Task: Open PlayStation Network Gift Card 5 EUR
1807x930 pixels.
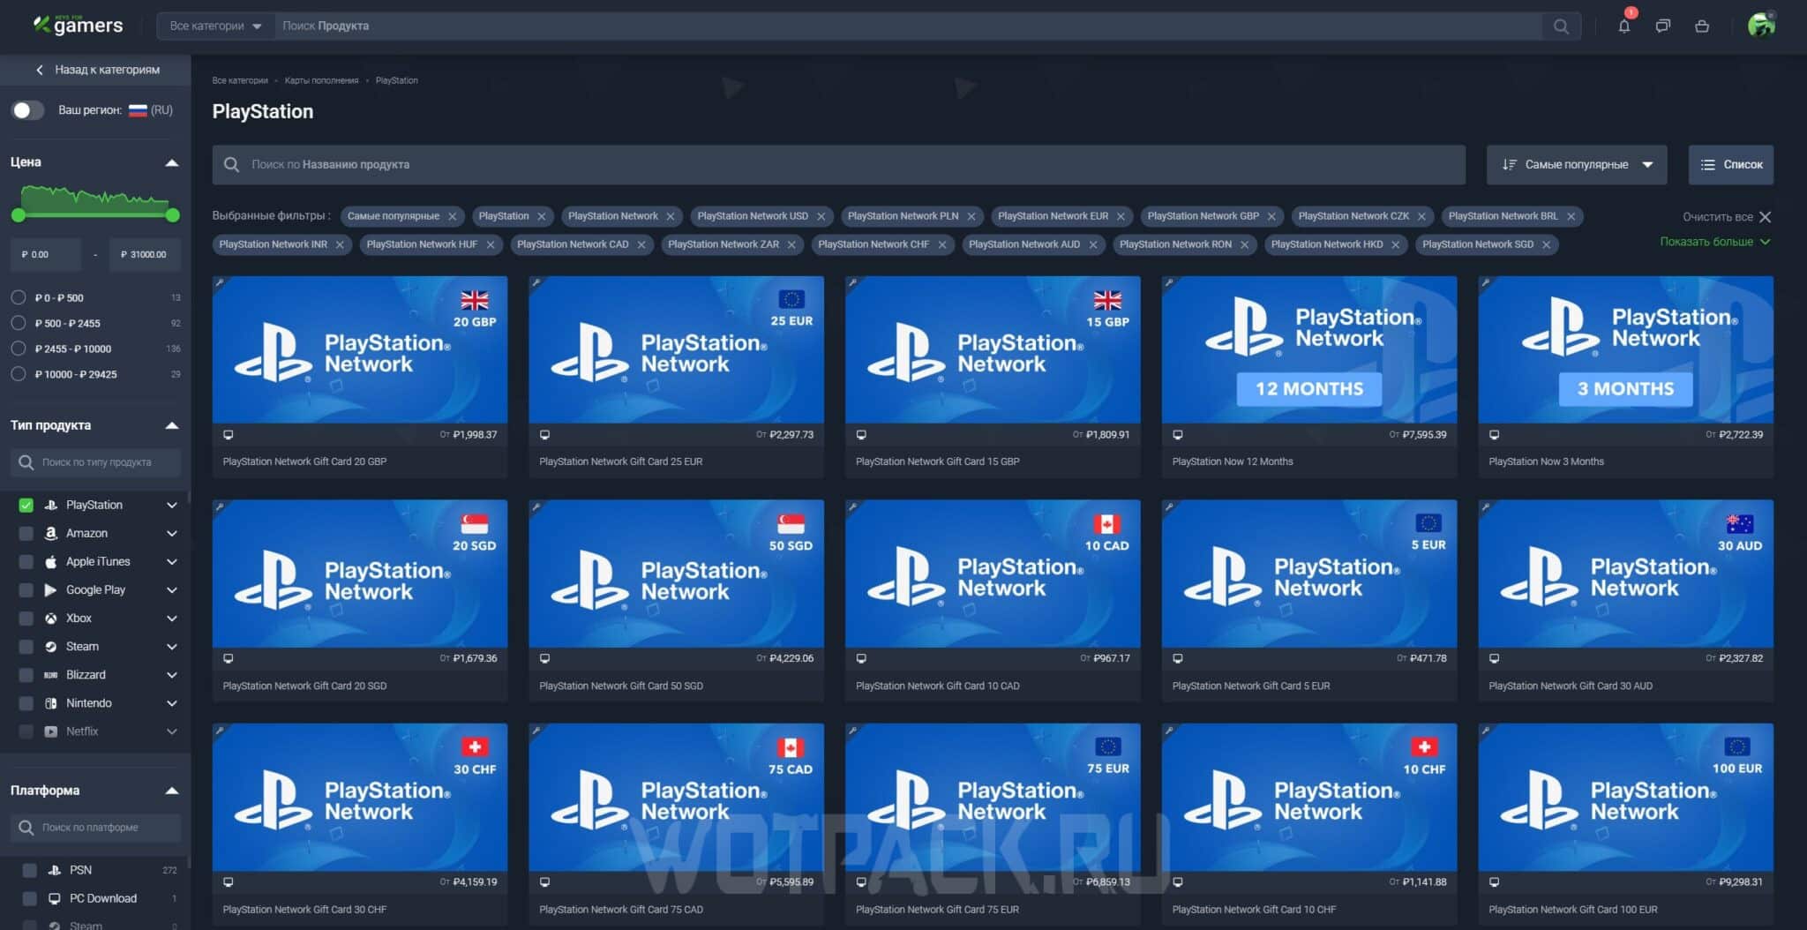Action: point(1308,601)
